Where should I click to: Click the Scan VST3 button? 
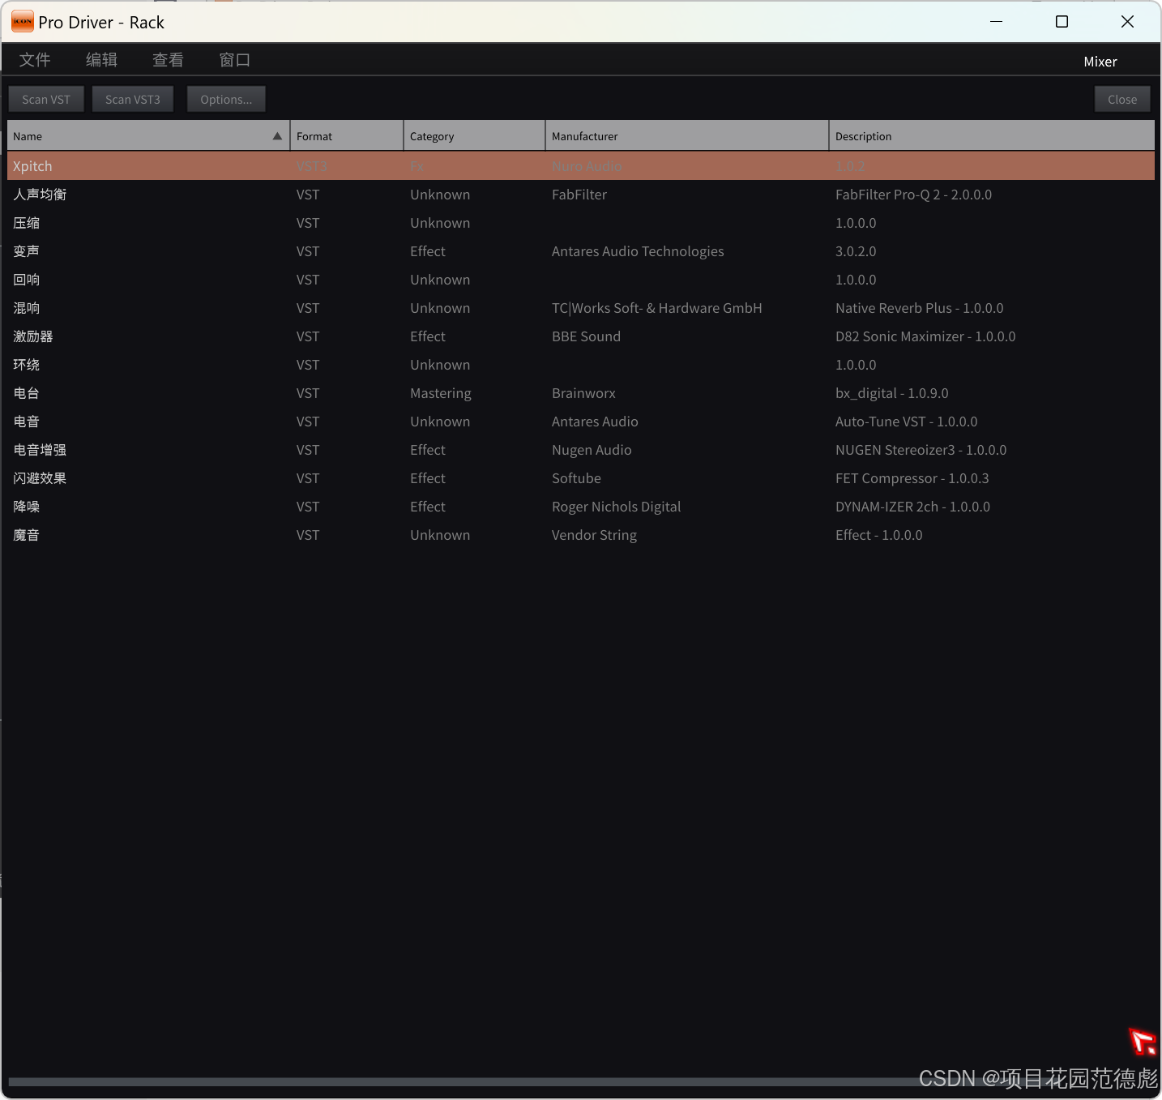click(133, 99)
